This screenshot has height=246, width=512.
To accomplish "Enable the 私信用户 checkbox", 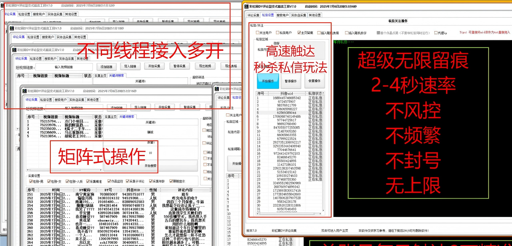I will pyautogui.click(x=277, y=33).
